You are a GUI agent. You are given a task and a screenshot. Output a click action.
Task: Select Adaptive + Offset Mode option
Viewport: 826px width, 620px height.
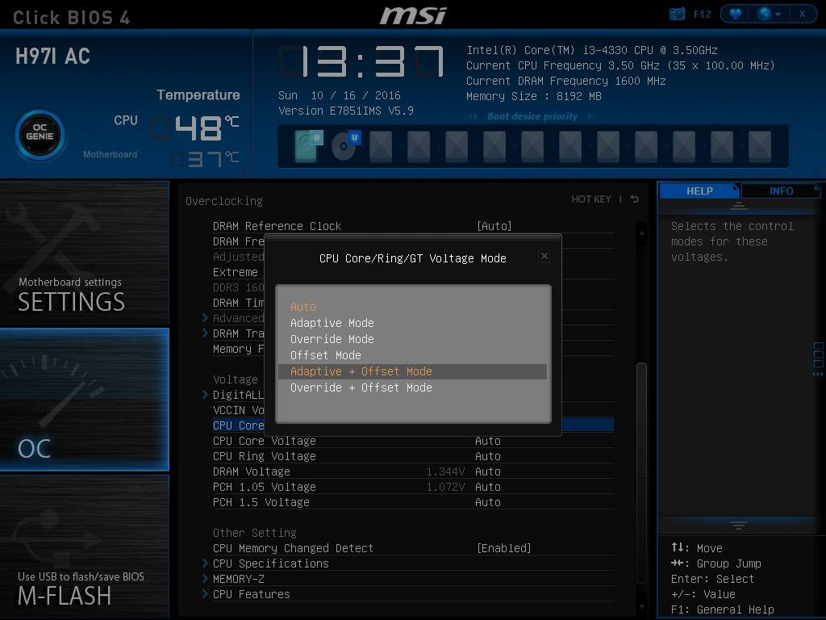412,371
